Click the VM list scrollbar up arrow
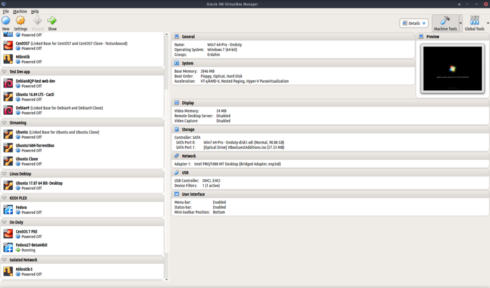 [167, 34]
